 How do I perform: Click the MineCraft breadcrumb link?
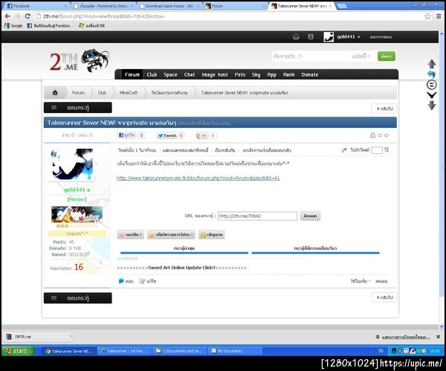(129, 93)
